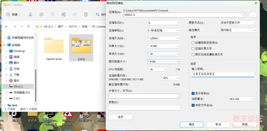The height and width of the screenshot is (131, 267).
Task: Click the browse "..." button for archive
Action: tap(253, 15)
